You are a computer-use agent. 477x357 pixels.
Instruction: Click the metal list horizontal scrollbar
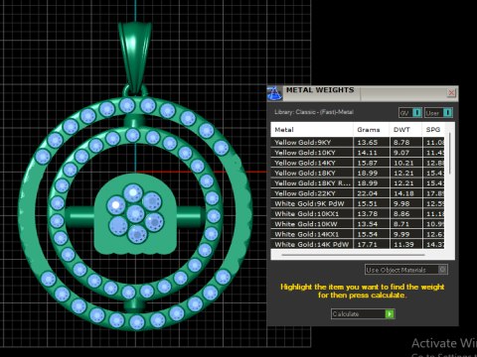coord(353,255)
